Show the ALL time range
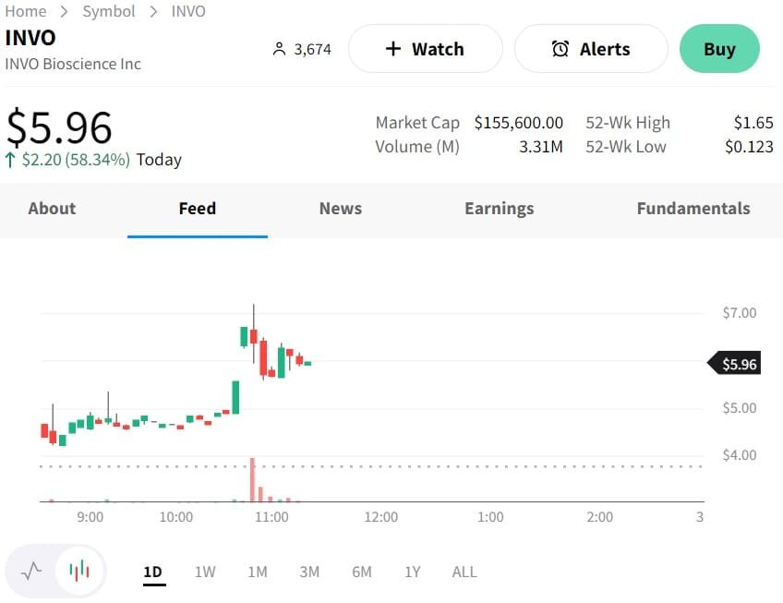Image resolution: width=783 pixels, height=603 pixels. click(x=464, y=572)
